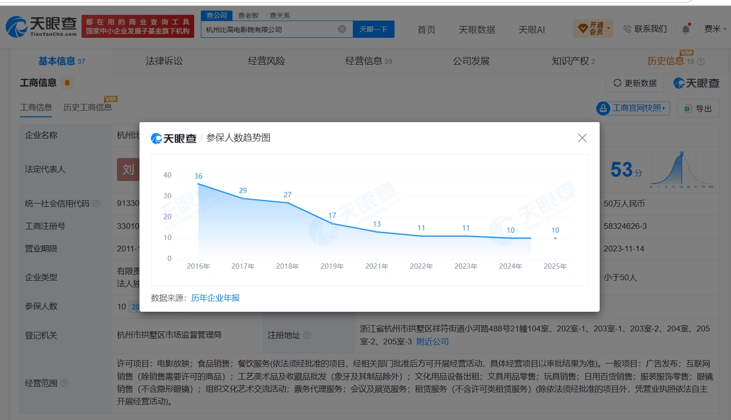Close the 参保人数趋势图 popup
The width and height of the screenshot is (731, 420).
pyautogui.click(x=582, y=138)
